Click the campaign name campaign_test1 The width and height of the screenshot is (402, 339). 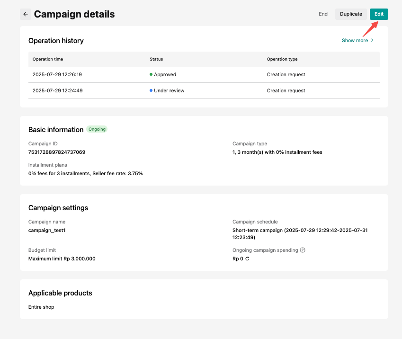tap(47, 231)
